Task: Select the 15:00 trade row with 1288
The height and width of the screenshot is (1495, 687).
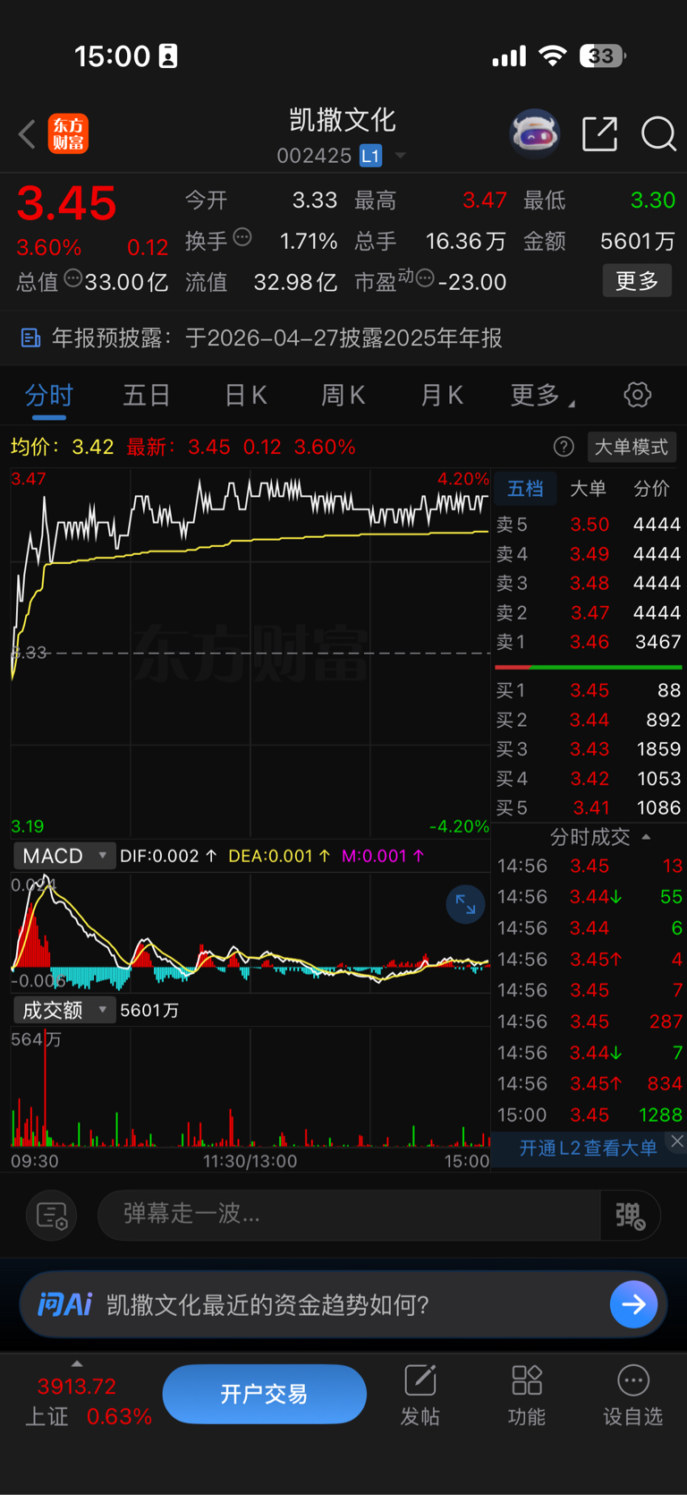Action: 589,1115
